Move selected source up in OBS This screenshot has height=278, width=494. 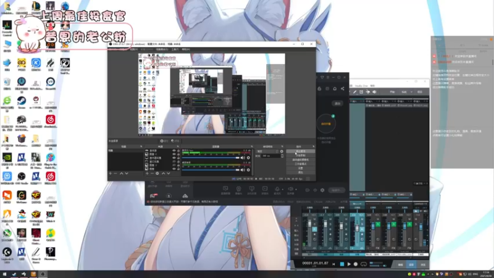pyautogui.click(x=163, y=174)
